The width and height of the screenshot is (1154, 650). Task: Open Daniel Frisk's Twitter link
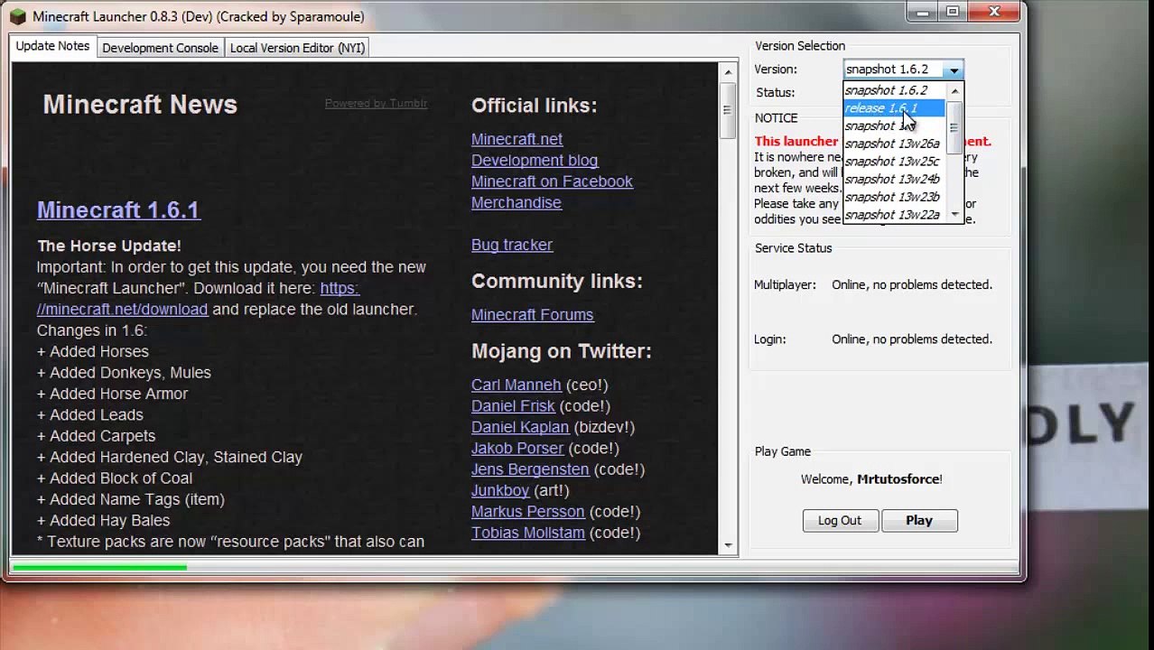point(513,406)
